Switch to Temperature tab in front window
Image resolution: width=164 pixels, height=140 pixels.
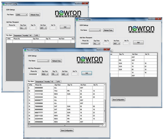(39, 82)
